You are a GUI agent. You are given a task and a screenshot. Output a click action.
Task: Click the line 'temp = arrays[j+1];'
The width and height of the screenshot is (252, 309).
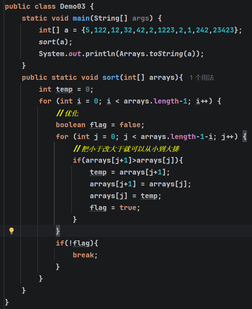(x=130, y=172)
